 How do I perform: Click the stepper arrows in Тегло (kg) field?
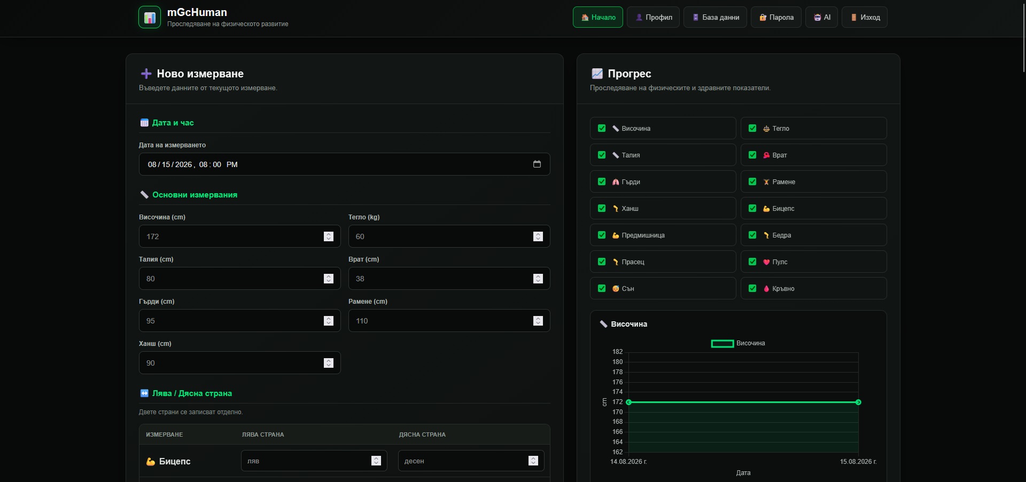538,236
